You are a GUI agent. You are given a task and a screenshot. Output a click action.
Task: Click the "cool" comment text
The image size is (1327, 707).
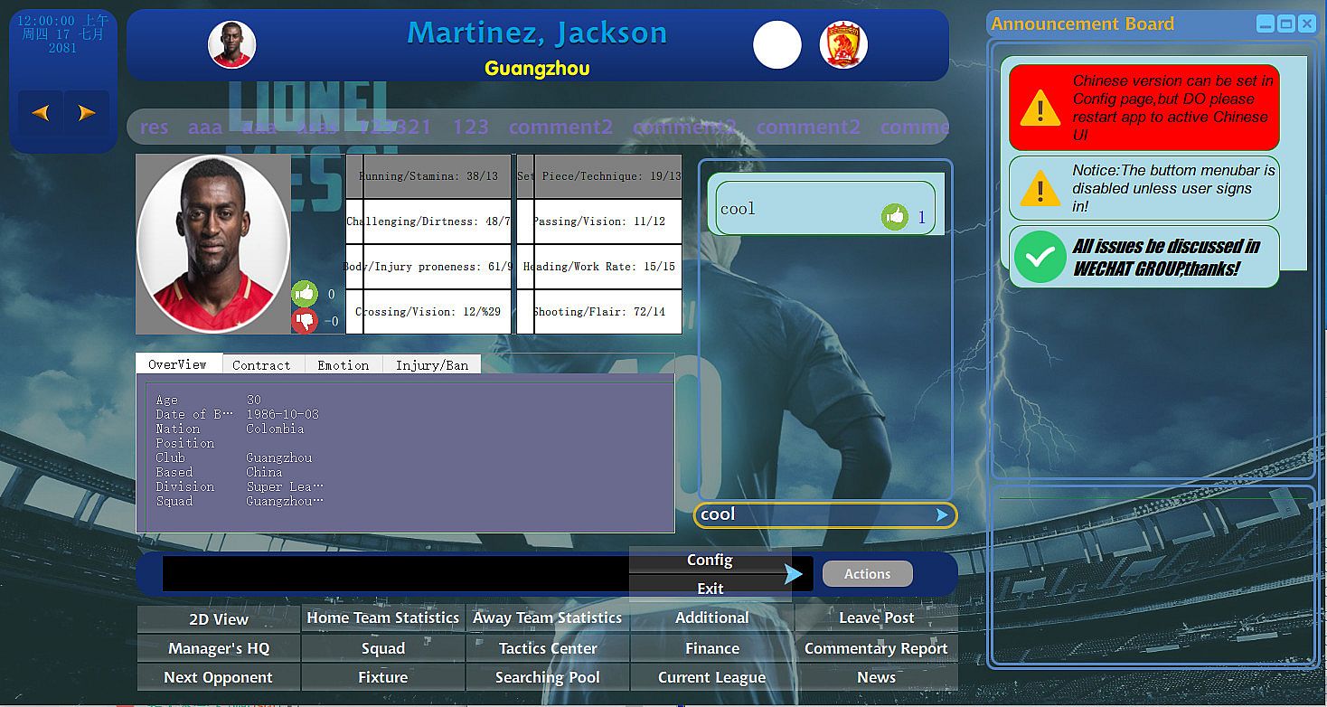tap(738, 209)
